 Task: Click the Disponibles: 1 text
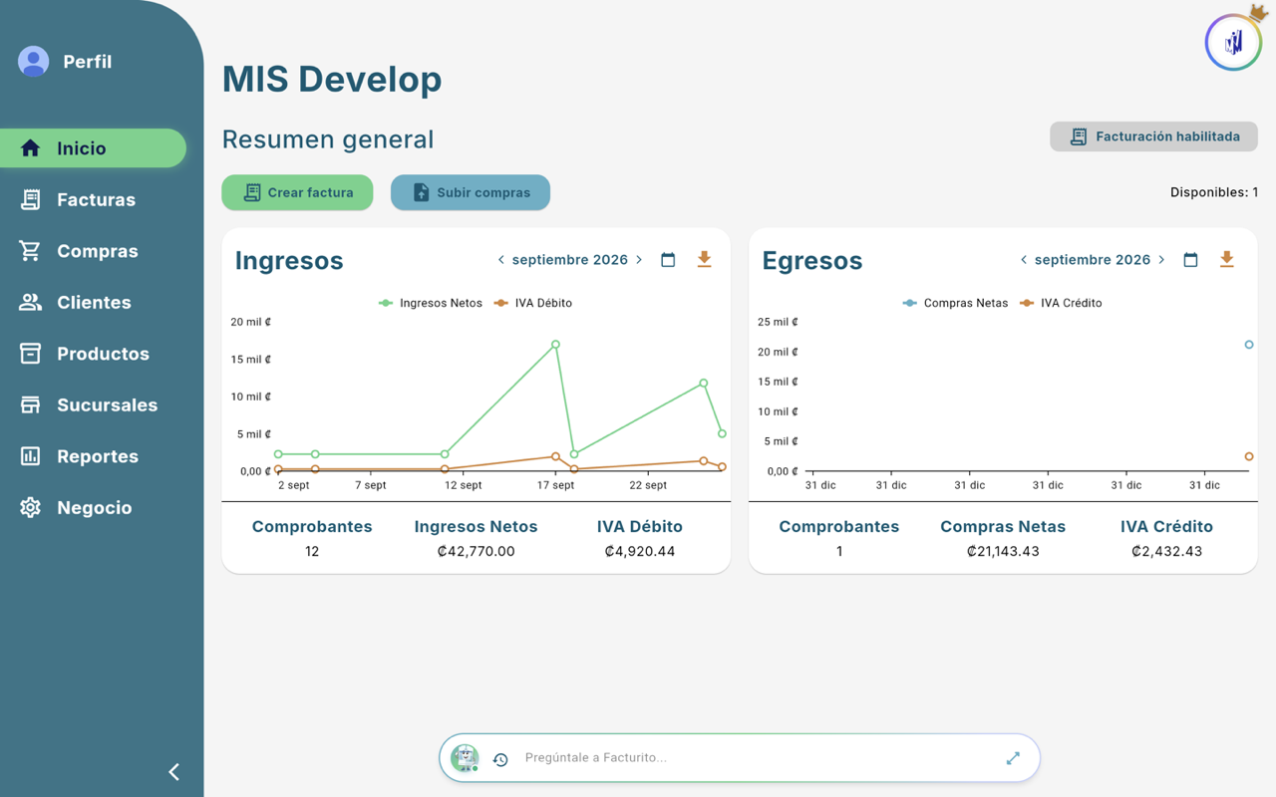click(x=1214, y=192)
